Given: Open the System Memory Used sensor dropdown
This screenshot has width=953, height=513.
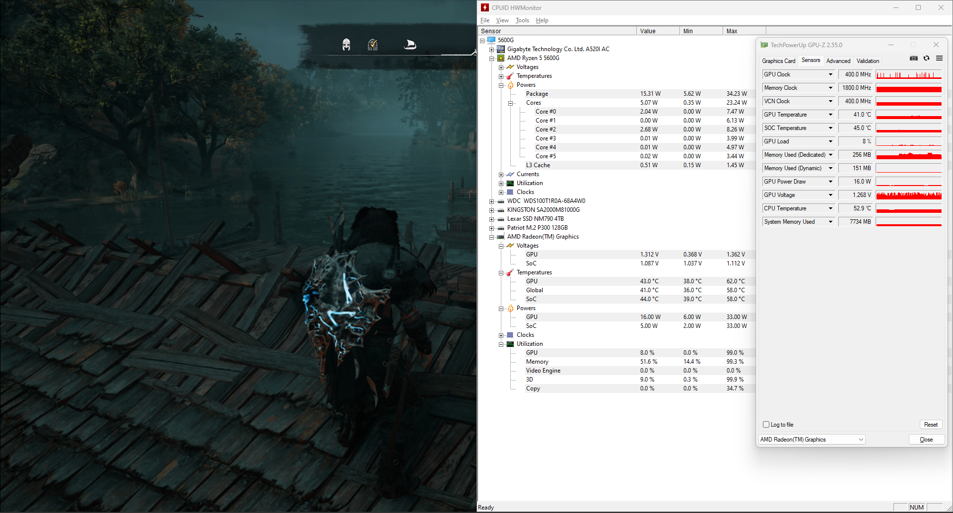Looking at the screenshot, I should (x=830, y=222).
